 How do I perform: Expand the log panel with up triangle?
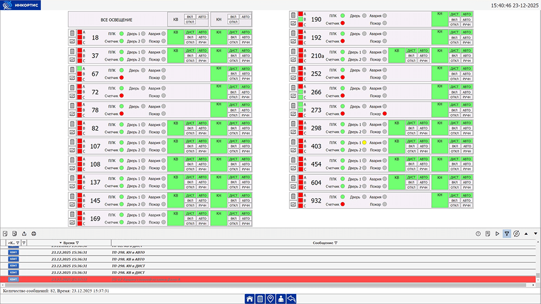tap(526, 233)
